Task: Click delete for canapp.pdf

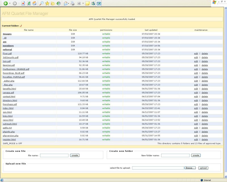Action: [205, 93]
